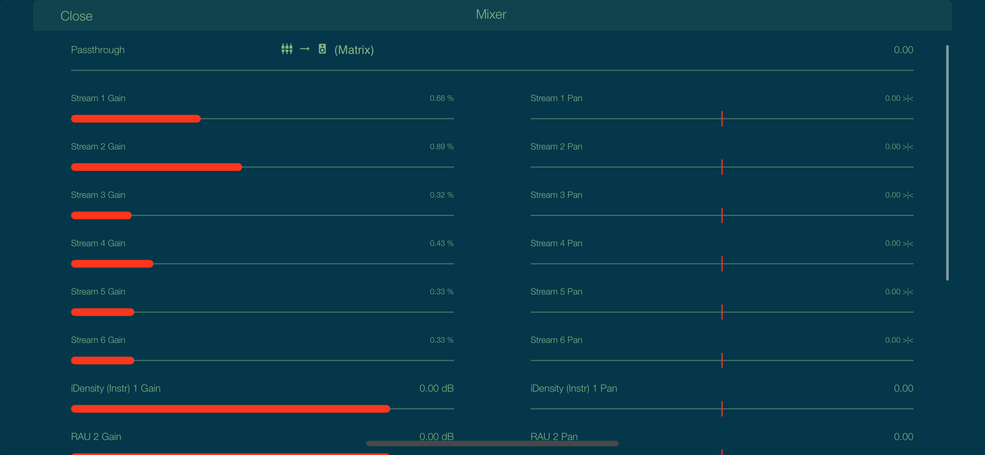985x455 pixels.
Task: Click the mixer faders icon in Passthrough row
Action: pyautogui.click(x=287, y=49)
